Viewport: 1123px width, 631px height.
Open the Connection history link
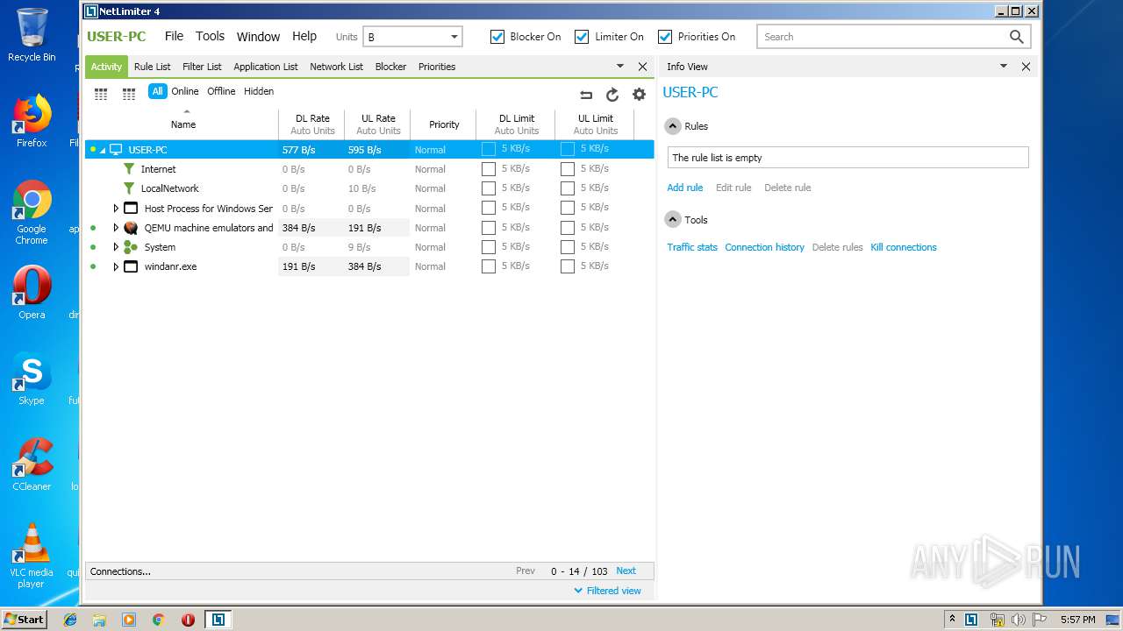[764, 247]
